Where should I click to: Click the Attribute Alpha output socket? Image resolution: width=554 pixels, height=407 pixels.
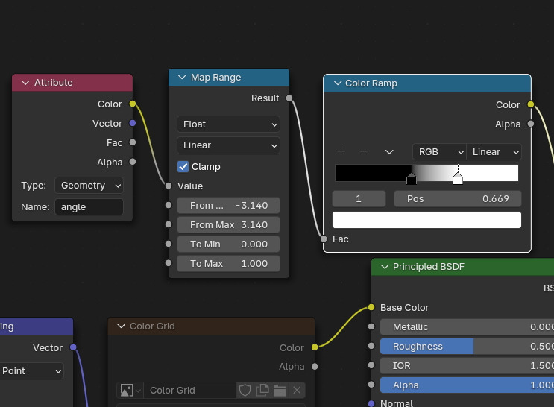tap(133, 162)
